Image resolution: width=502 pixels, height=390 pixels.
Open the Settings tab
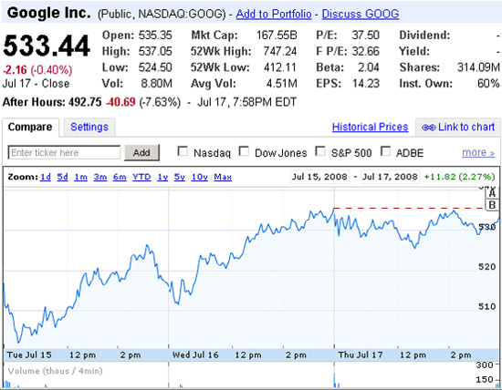click(x=89, y=127)
